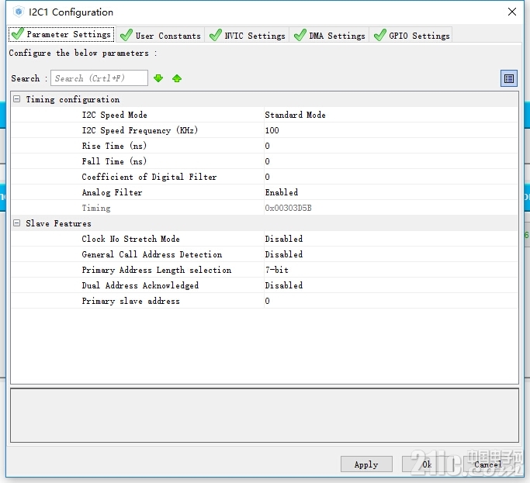Image resolution: width=530 pixels, height=483 pixels.
Task: Select the greyed Timing label
Action: point(96,208)
